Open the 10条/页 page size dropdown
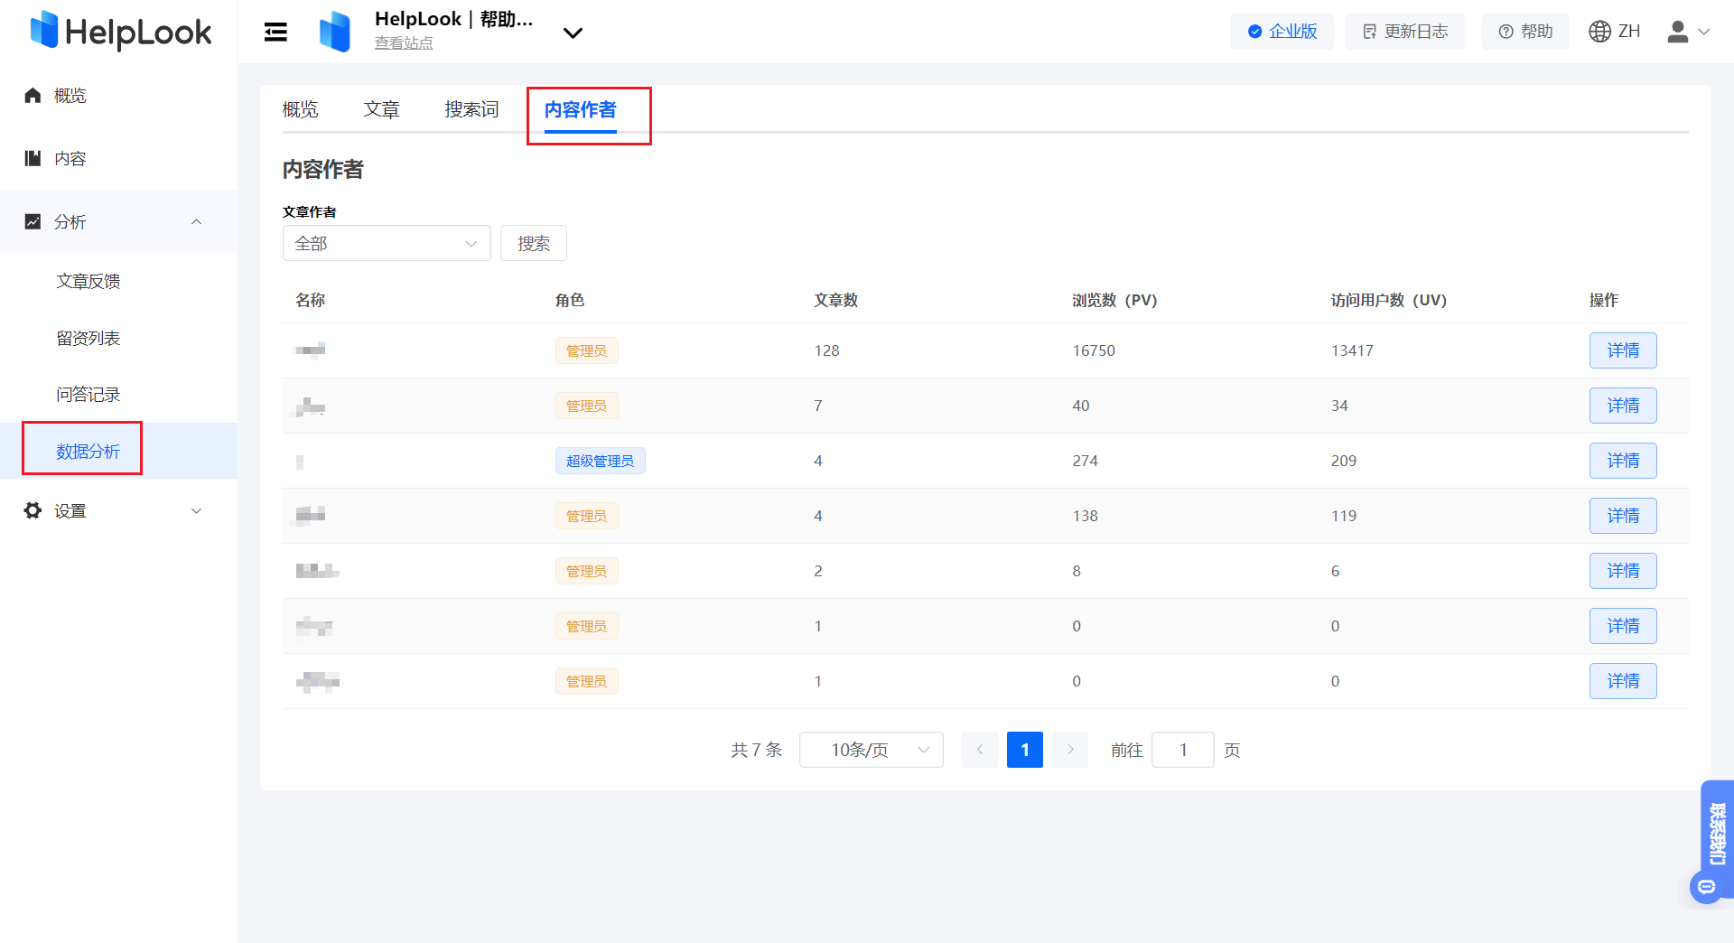 pos(871,751)
